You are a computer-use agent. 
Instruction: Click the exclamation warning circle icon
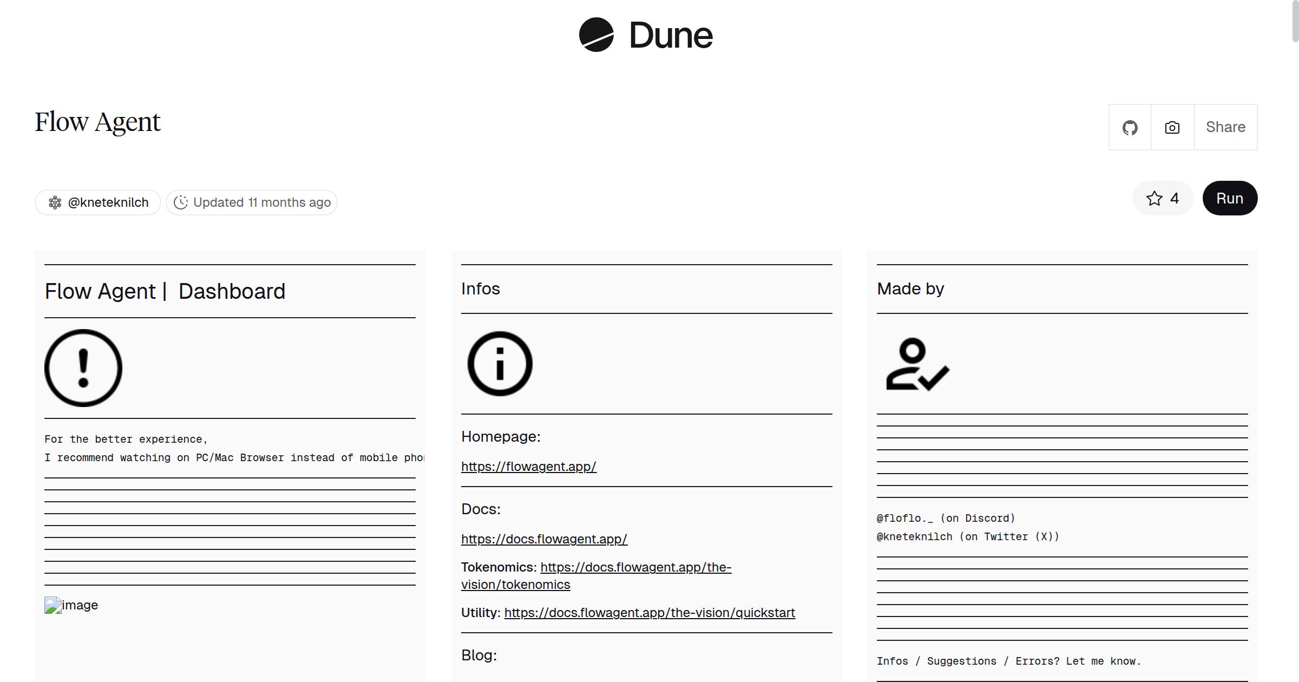click(x=83, y=368)
